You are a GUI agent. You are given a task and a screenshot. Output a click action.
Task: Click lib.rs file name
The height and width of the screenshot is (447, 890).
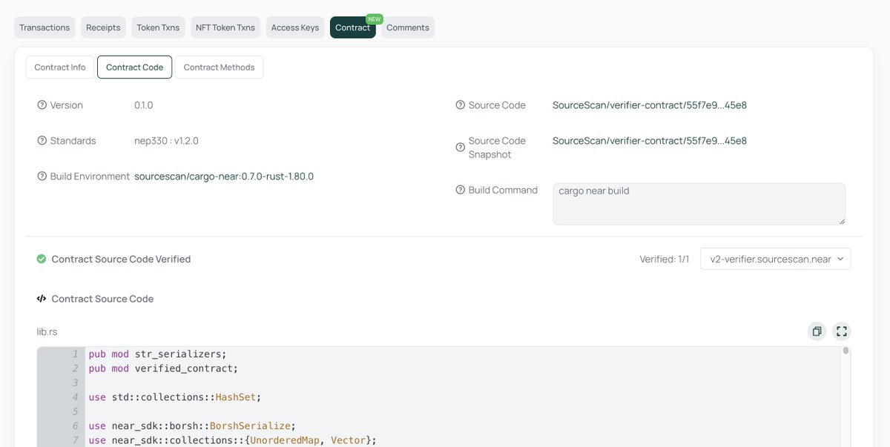pos(47,331)
